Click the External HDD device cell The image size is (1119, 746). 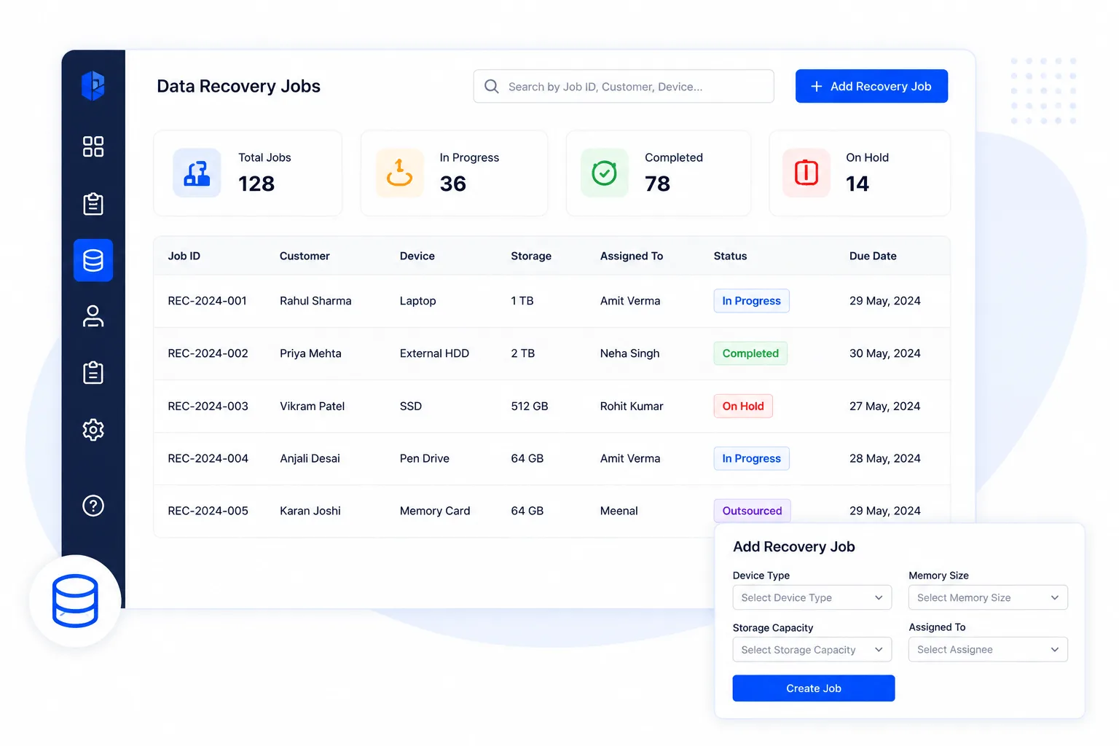pyautogui.click(x=434, y=353)
